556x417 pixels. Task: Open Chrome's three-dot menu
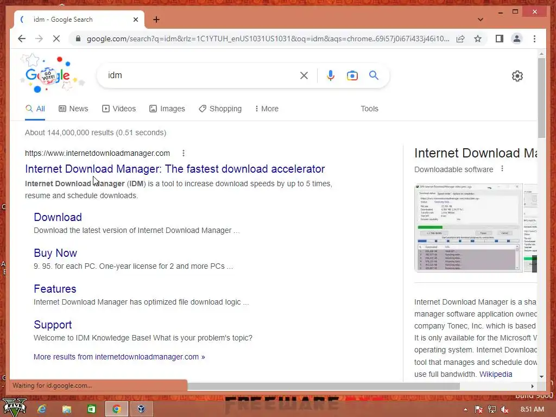pyautogui.click(x=534, y=39)
